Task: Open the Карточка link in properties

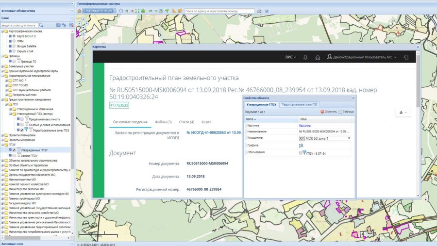Action: (x=304, y=126)
